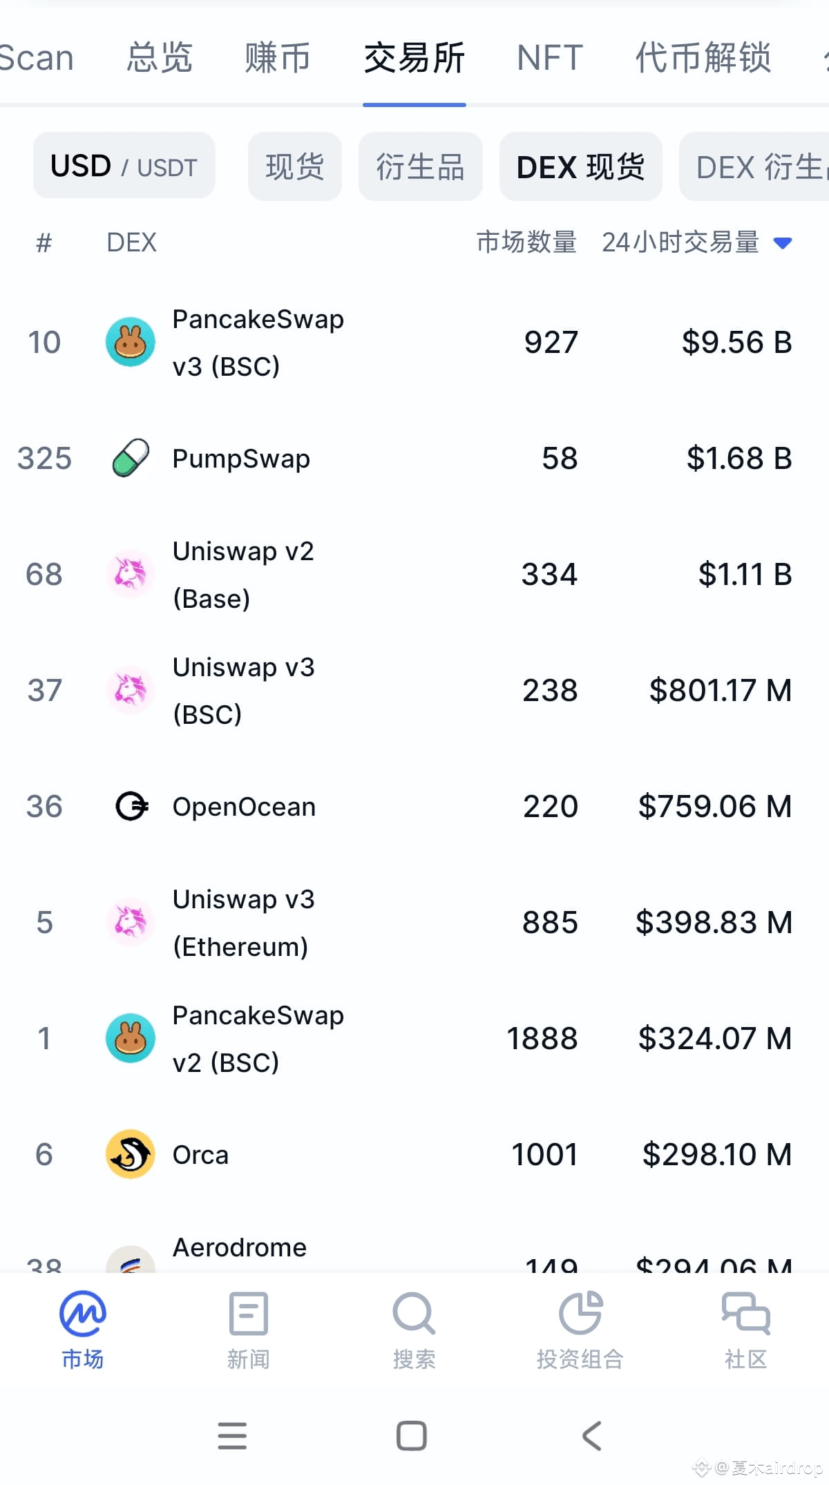Tap PancakeSwap v3 (BSC) bunny logo
The width and height of the screenshot is (829, 1485).
tap(130, 342)
